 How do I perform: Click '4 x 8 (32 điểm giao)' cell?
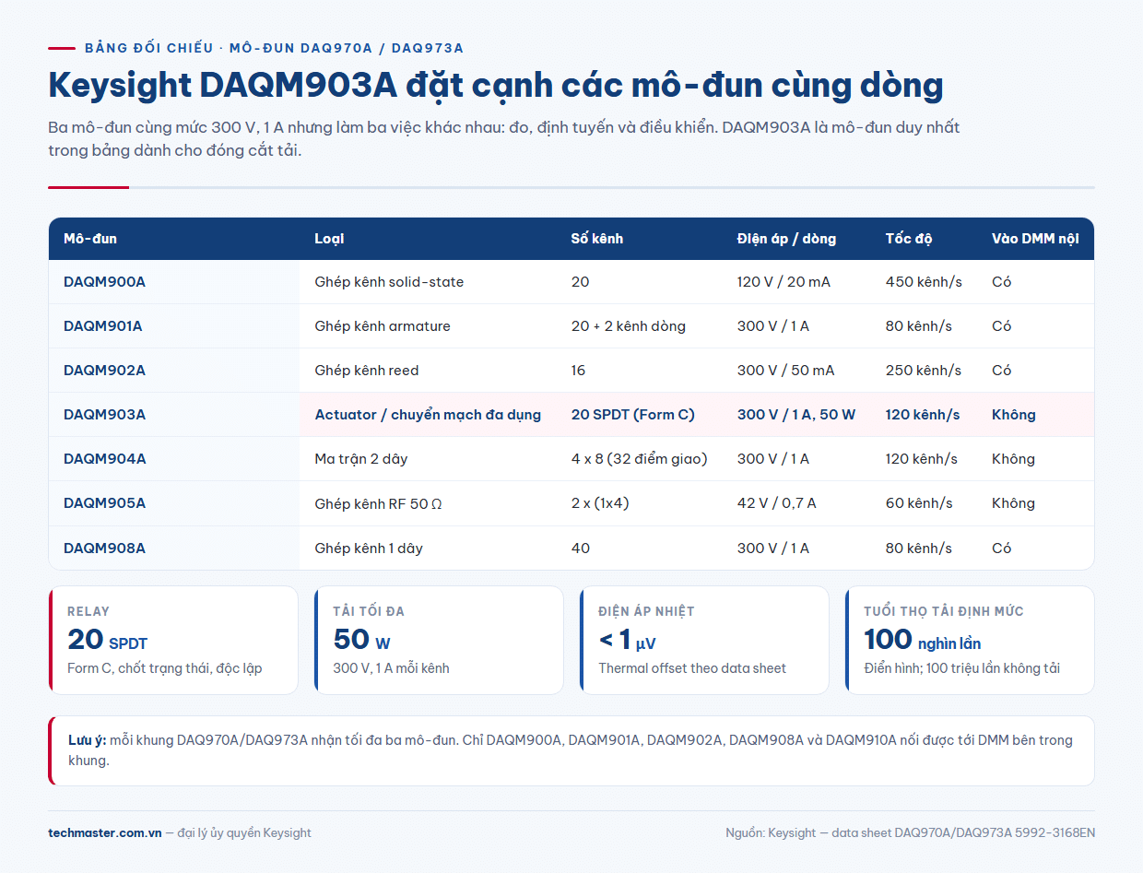click(640, 459)
